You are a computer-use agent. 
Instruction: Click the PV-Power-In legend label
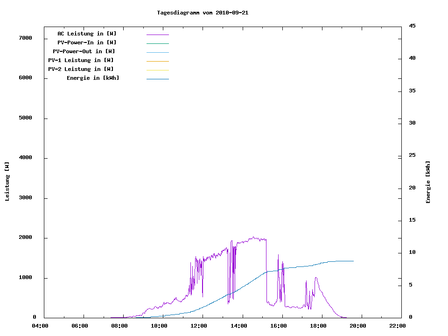click(x=87, y=42)
